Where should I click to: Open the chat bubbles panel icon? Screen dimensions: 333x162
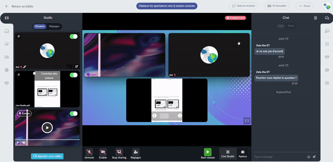click(327, 18)
